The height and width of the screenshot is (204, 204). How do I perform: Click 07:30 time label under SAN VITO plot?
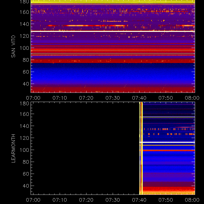pyautogui.click(x=113, y=98)
